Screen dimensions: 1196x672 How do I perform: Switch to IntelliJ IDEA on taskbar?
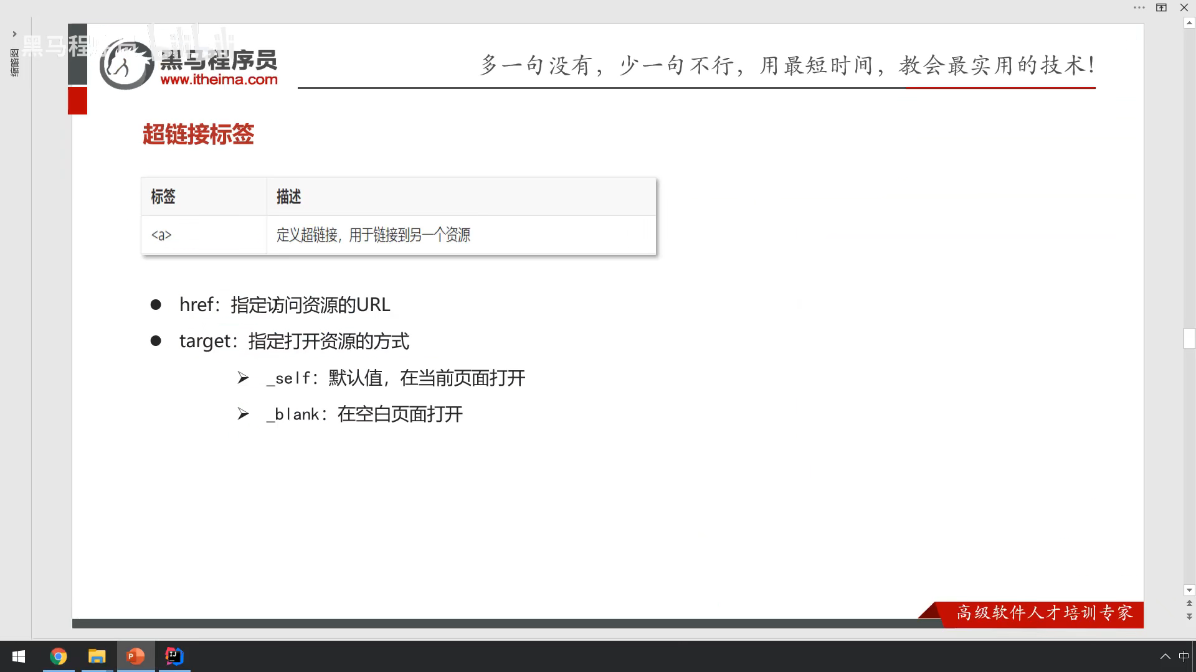[174, 656]
